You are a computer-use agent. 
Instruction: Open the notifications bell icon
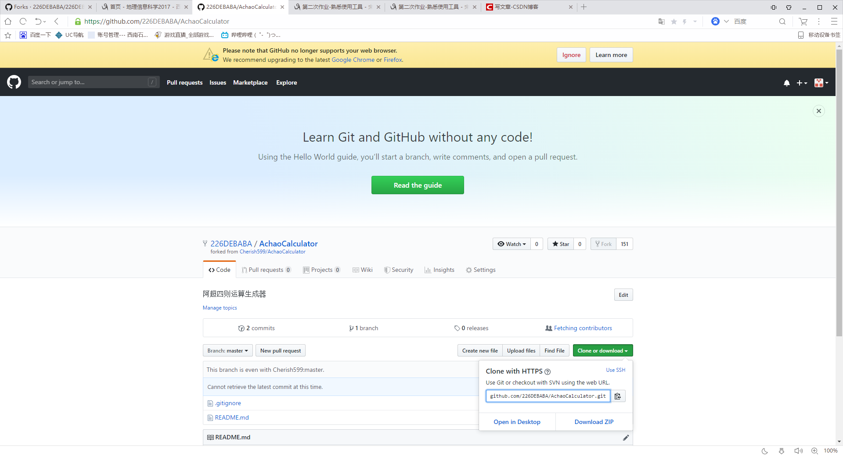[787, 83]
